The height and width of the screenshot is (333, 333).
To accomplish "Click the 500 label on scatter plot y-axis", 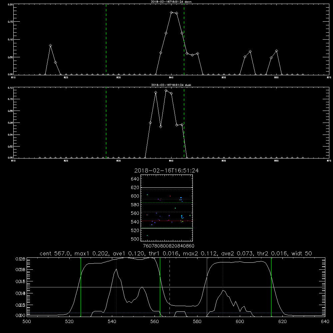I will [x=135, y=239].
